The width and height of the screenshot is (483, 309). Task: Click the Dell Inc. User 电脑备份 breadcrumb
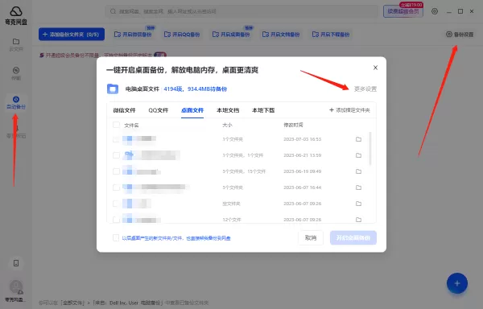(128, 303)
